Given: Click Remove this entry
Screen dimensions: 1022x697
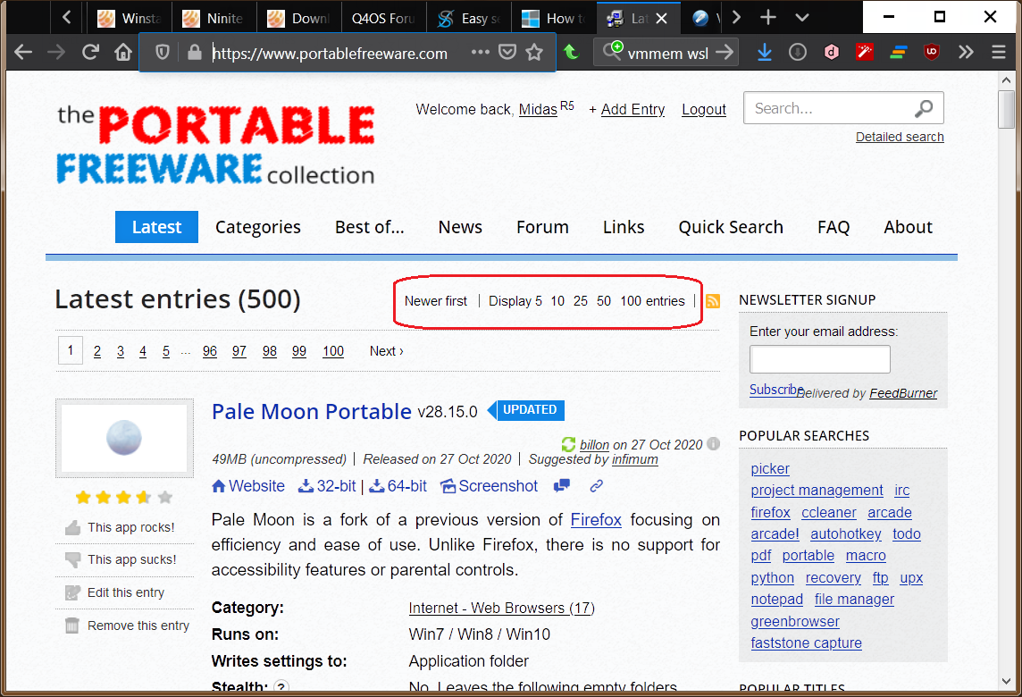Looking at the screenshot, I should 128,626.
